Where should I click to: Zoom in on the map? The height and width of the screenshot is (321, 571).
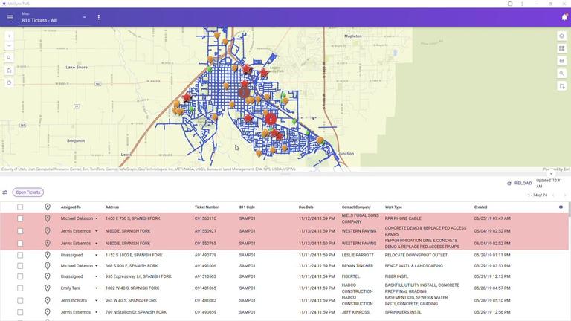[x=9, y=36]
